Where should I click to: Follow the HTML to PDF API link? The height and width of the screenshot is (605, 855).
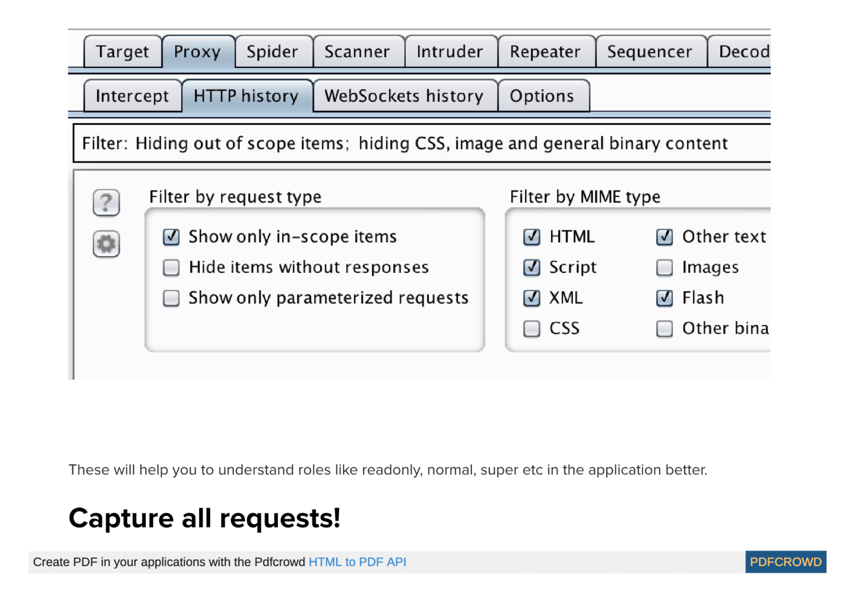pos(357,562)
